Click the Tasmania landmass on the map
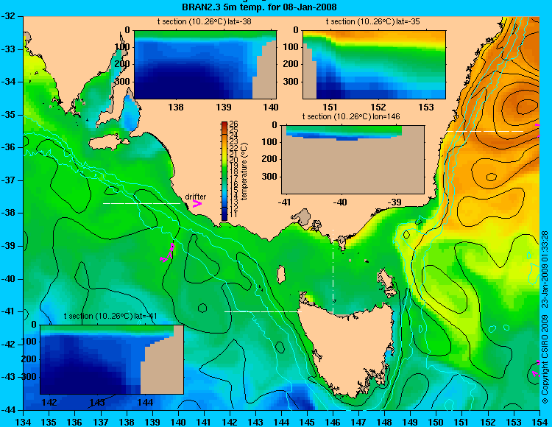This screenshot has width=552, height=427. pyautogui.click(x=349, y=348)
